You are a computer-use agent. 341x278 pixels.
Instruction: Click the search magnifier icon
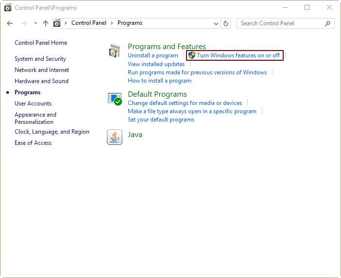pyautogui.click(x=327, y=23)
